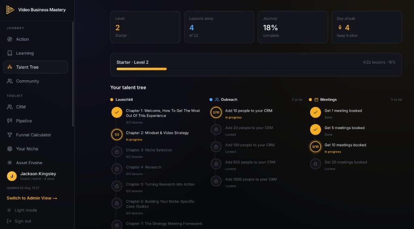Select Chapter 7: The Strategy Meeting Framework
The image size is (414, 229).
pyautogui.click(x=164, y=224)
